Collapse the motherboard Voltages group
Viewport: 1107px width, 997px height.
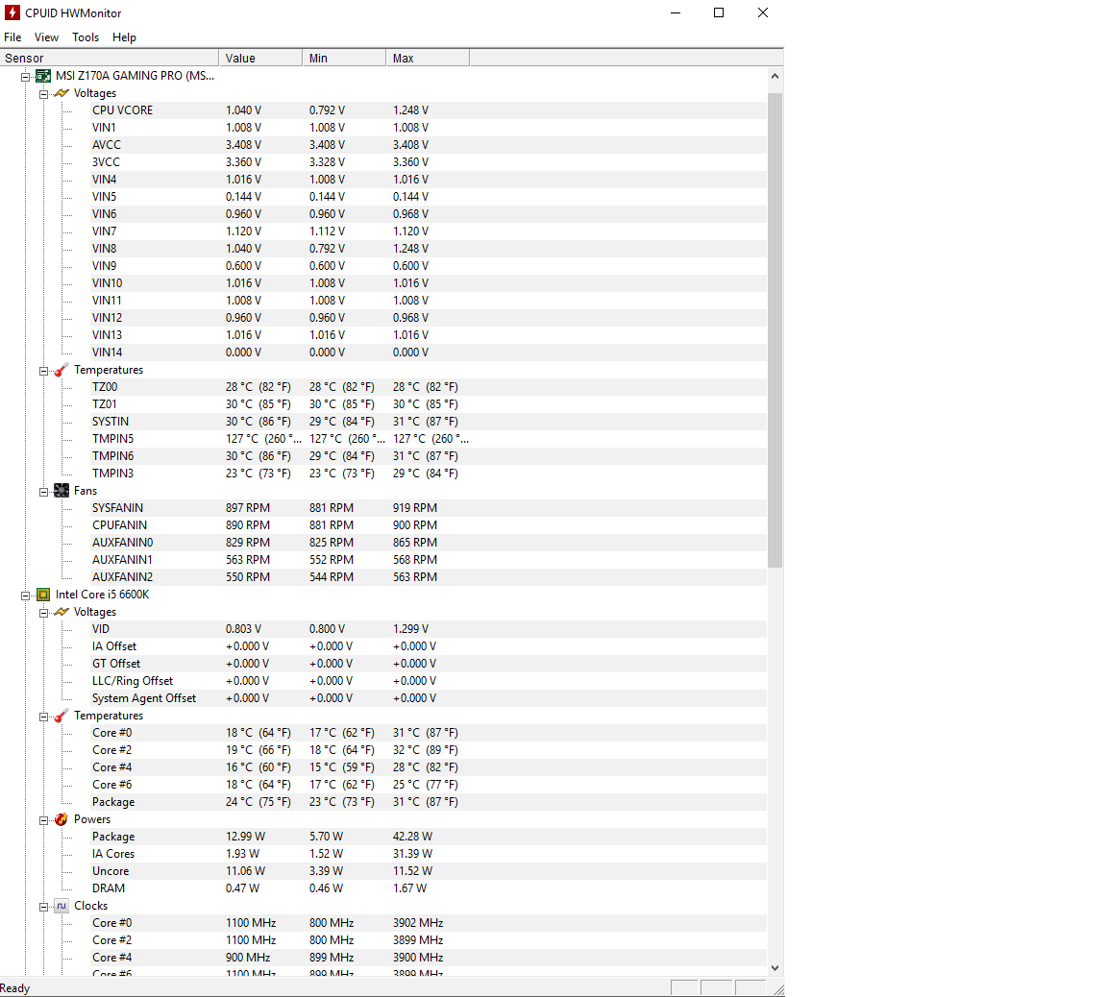[x=44, y=94]
